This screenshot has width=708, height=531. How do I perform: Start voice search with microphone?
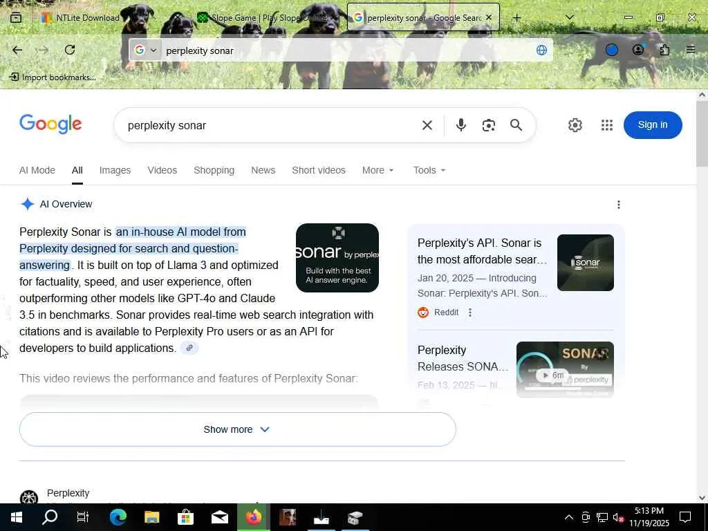[x=460, y=125]
